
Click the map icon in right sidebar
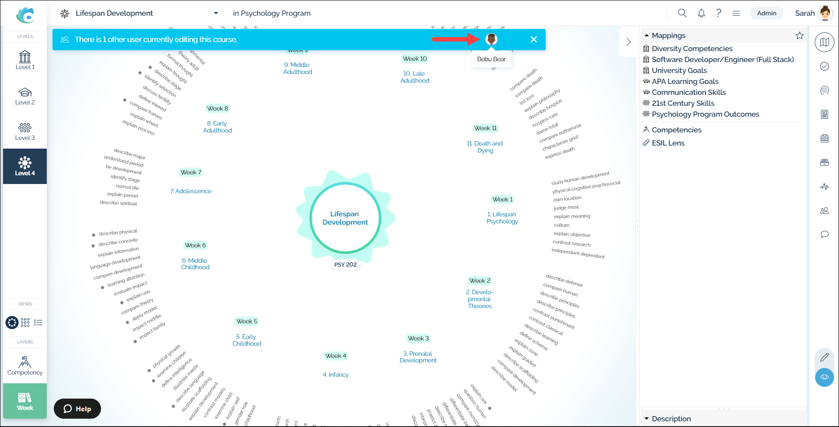click(824, 42)
